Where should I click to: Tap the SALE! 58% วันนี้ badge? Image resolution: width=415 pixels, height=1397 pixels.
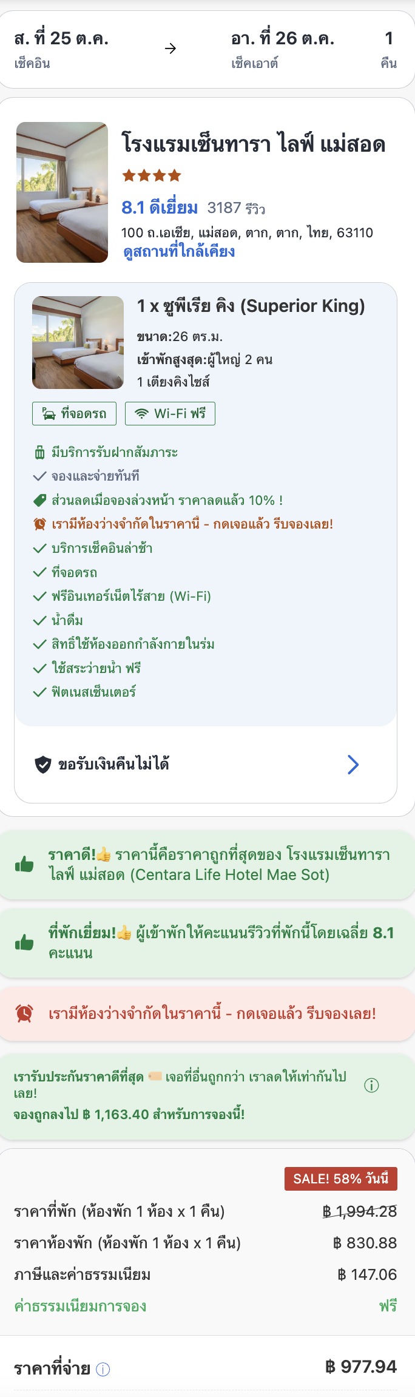[x=341, y=1179]
